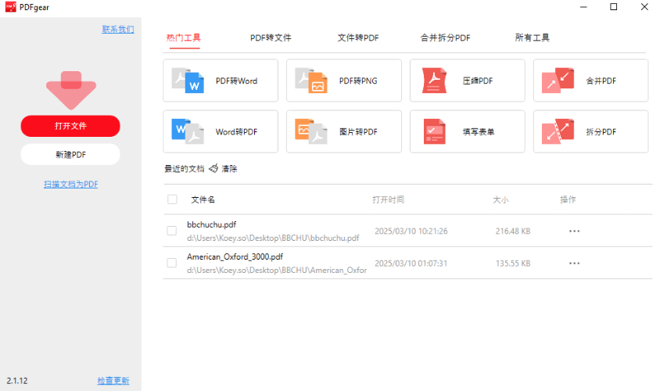Image resolution: width=660 pixels, height=391 pixels.
Task: Open the Word转PDF tool icon
Action: pos(188,131)
